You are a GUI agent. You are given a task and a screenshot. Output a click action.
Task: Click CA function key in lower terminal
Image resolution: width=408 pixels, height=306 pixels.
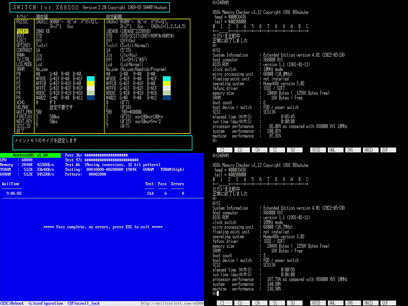click(x=259, y=303)
